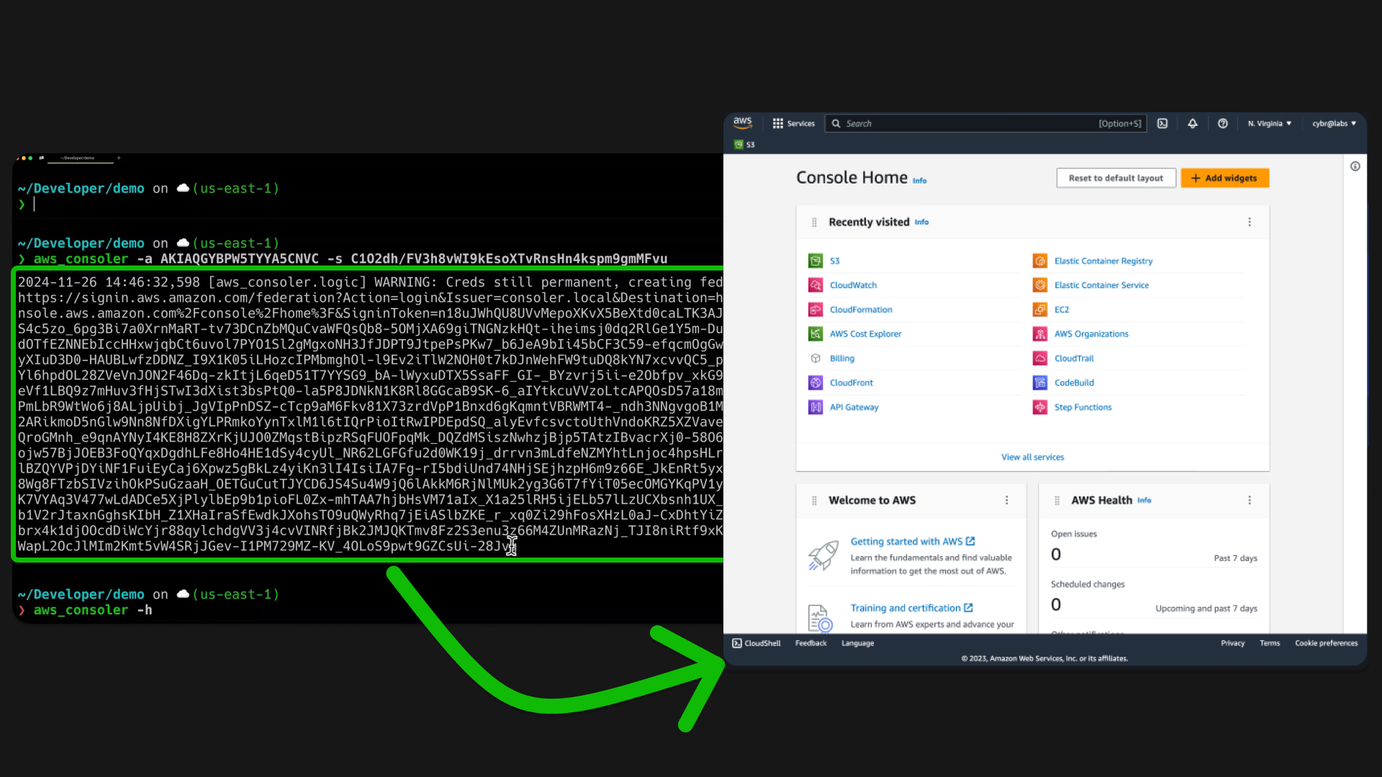
Task: Open Info link next to Console Home
Action: [920, 181]
